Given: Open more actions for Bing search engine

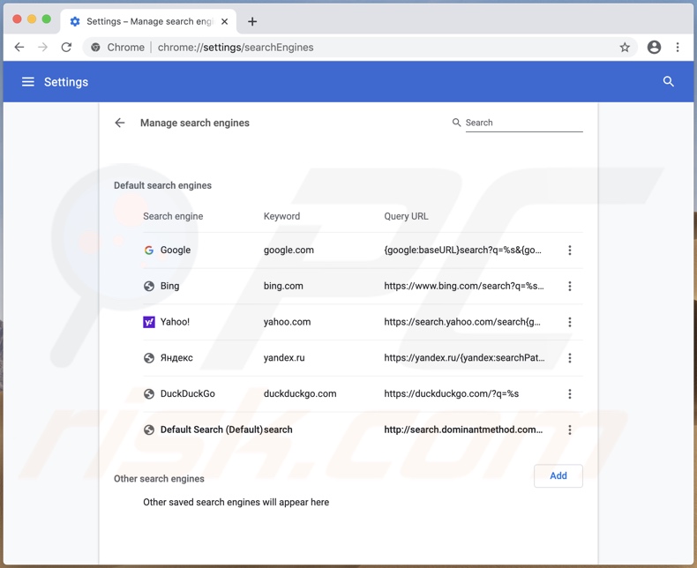Looking at the screenshot, I should tap(570, 286).
